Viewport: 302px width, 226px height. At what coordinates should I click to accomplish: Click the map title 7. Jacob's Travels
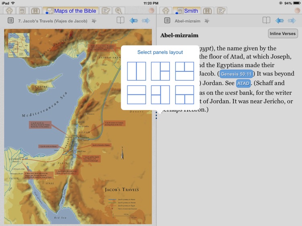(53, 21)
